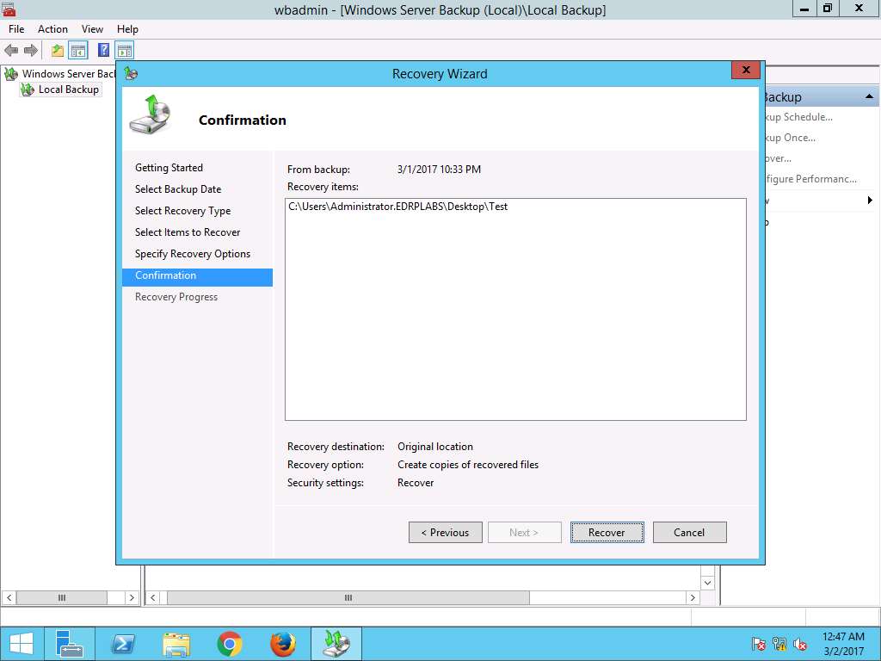
Task: Switch to Windows Server Backup taskbar item
Action: 336,644
